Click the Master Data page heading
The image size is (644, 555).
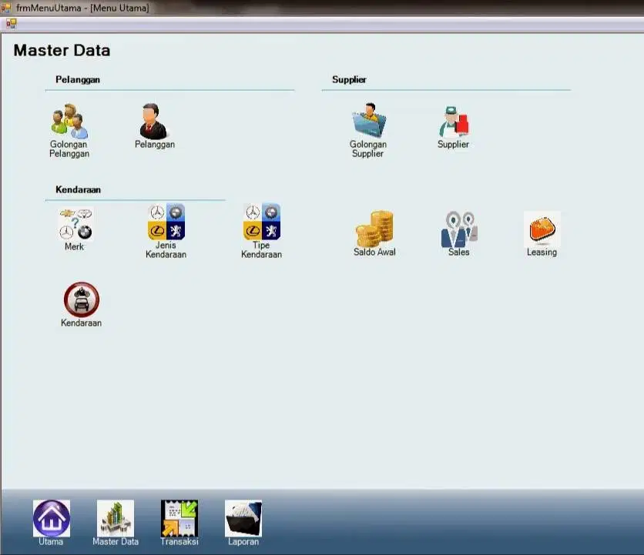click(x=62, y=51)
